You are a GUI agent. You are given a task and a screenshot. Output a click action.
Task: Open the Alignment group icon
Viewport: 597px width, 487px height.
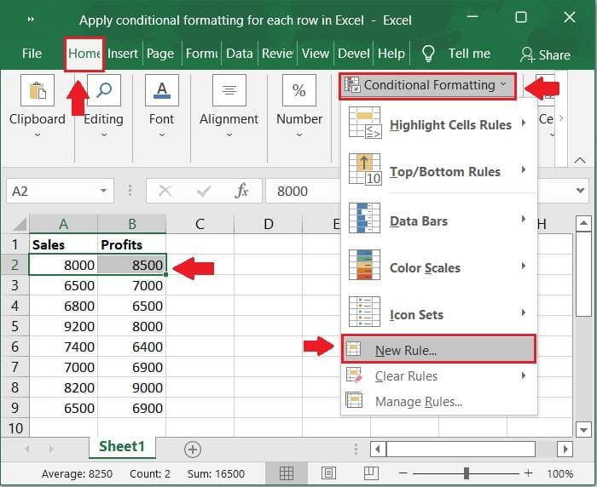(229, 90)
